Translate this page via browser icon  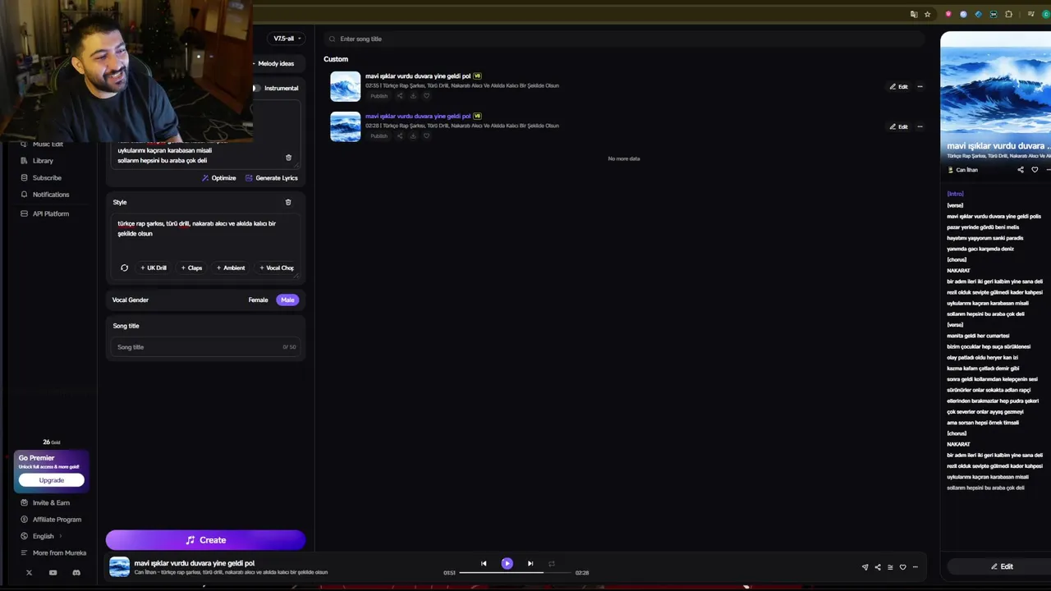click(914, 14)
